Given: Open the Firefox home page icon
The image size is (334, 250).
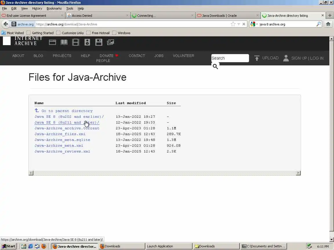Looking at the screenshot, I should [328, 24].
